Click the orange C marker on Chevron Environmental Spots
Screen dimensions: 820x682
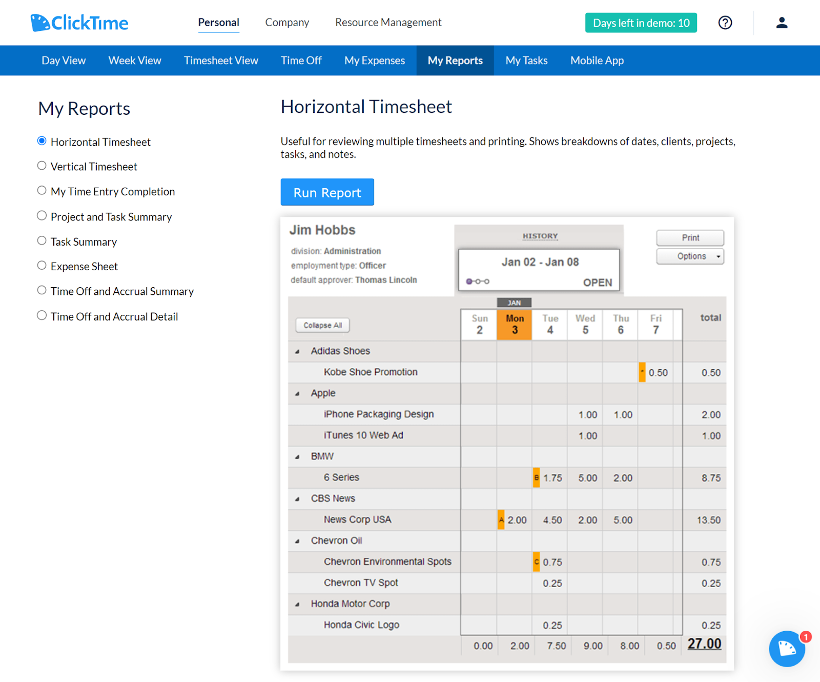[536, 561]
